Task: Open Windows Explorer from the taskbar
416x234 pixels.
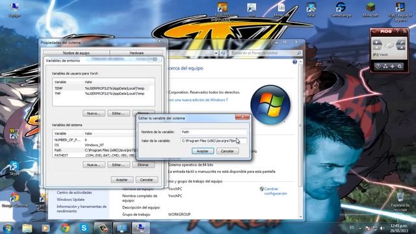Action: (x=27, y=228)
